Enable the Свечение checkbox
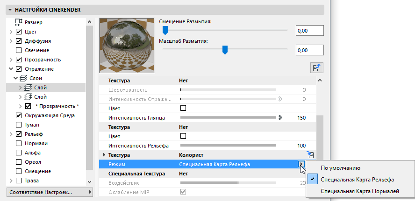Image resolution: width=415 pixels, height=201 pixels. point(19,50)
